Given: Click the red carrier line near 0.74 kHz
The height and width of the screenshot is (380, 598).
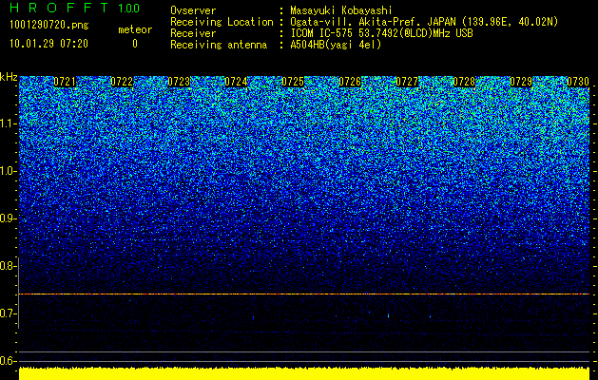Looking at the screenshot, I should [304, 294].
